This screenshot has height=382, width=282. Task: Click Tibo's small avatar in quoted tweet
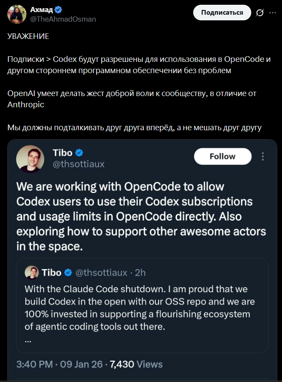[32, 273]
